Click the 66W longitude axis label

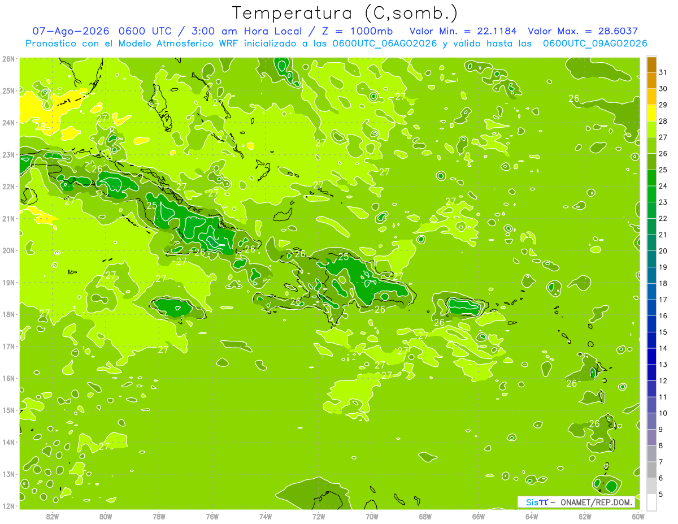click(x=478, y=516)
